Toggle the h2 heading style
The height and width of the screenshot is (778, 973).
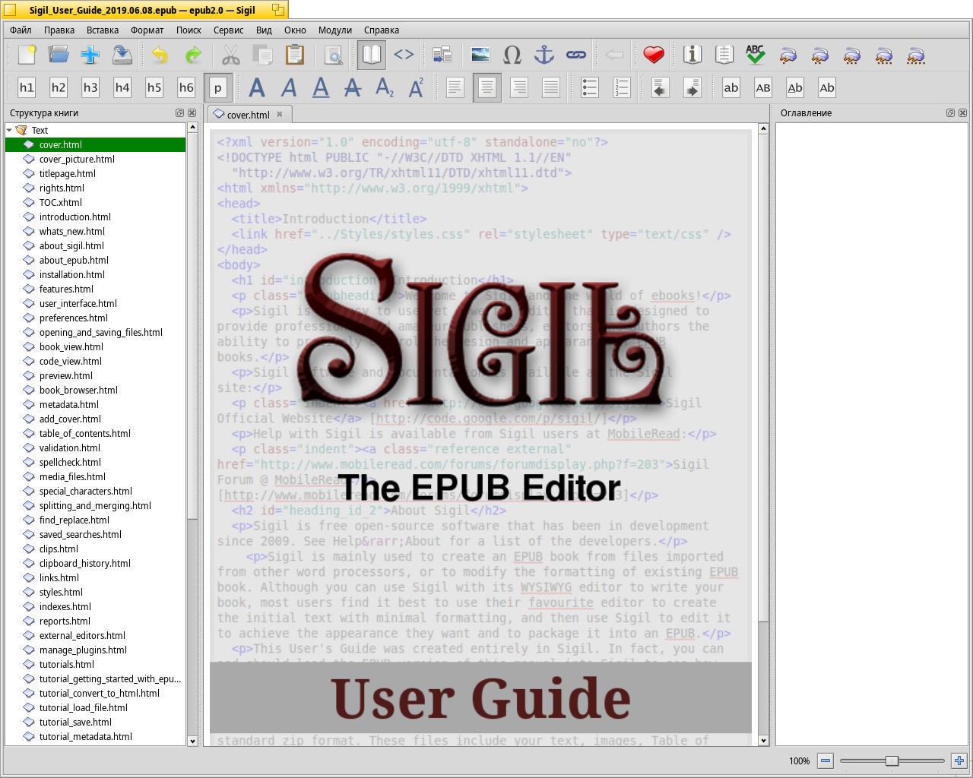(59, 87)
